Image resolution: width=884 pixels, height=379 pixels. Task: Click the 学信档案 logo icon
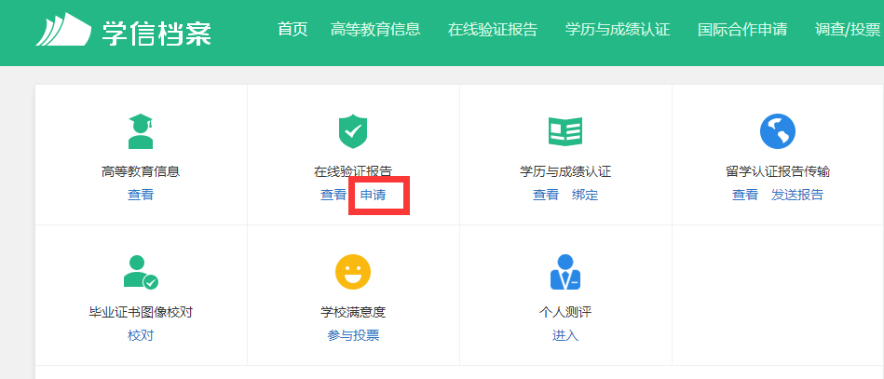[x=63, y=31]
